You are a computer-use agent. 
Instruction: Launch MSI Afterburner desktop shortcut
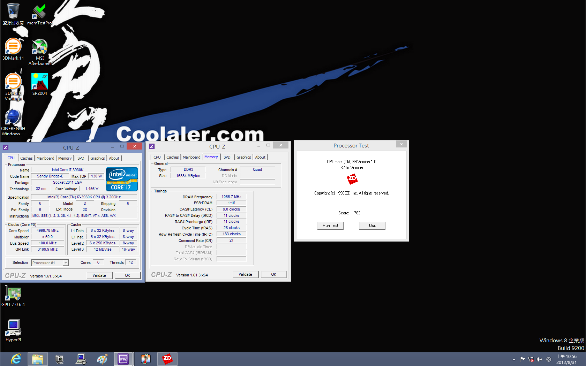pos(40,52)
